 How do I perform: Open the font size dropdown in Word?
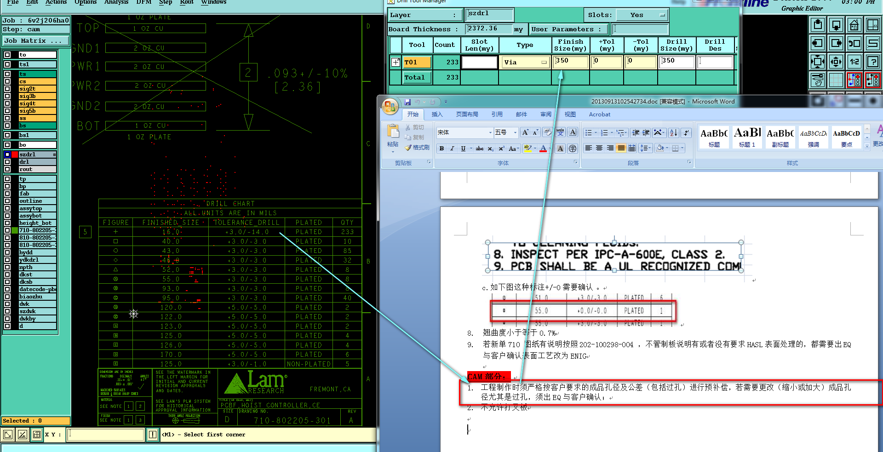pos(515,133)
